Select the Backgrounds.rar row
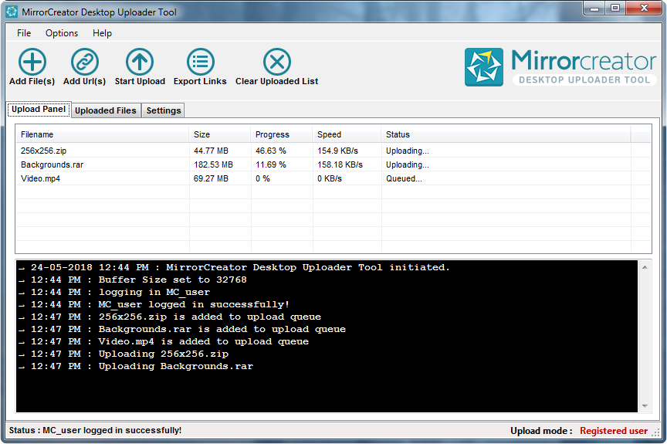667x444 pixels. [333, 164]
